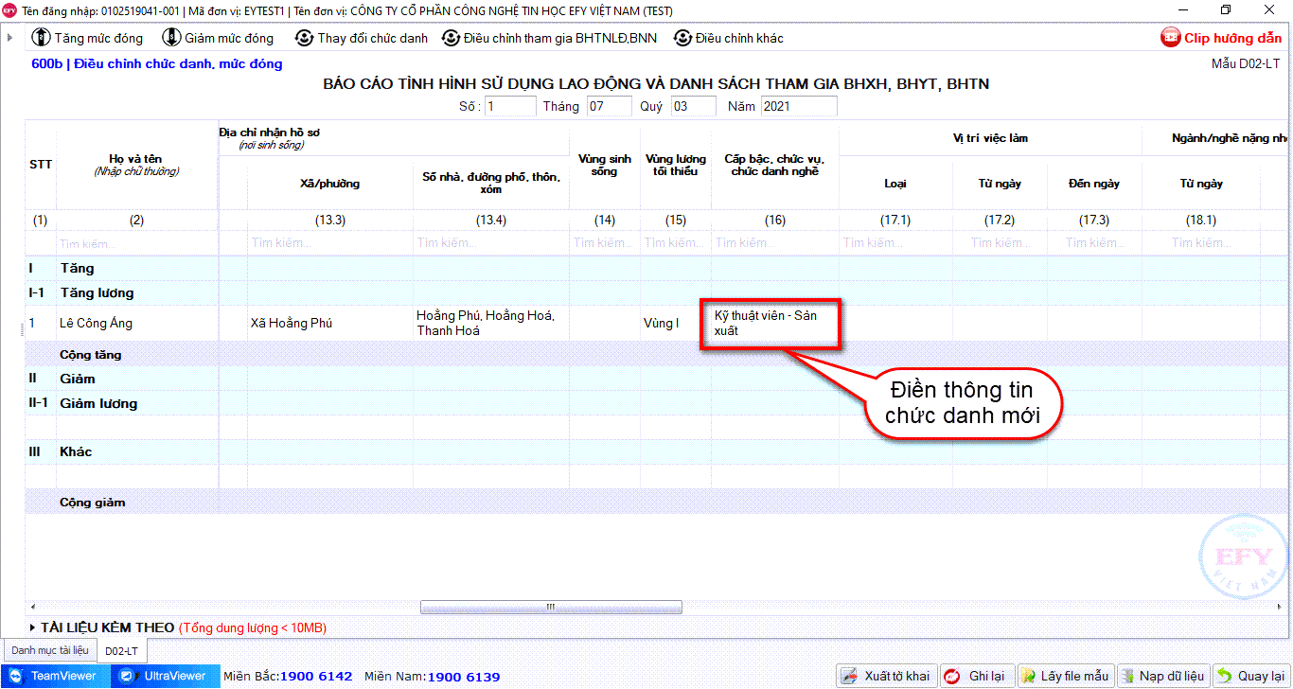Search in column 13.4 address filter
Viewport: 1293px width, 689px height.
pos(490,243)
